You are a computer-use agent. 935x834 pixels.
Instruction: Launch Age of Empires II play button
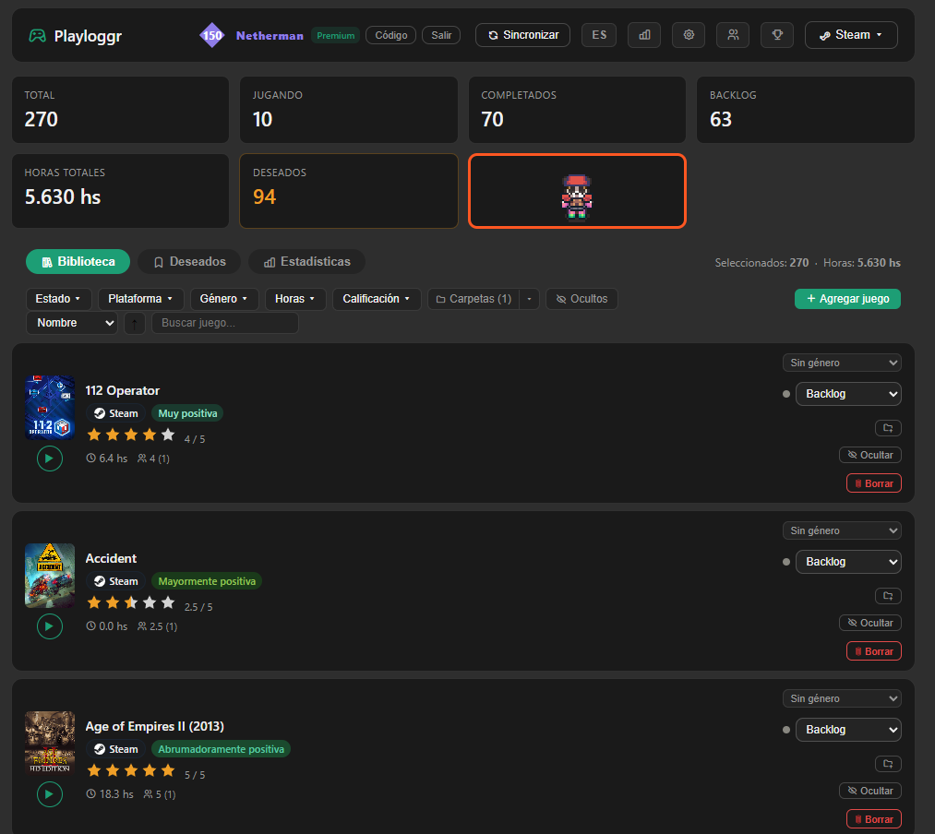point(50,794)
